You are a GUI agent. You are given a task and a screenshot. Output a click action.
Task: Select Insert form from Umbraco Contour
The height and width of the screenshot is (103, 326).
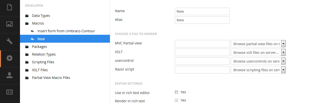[66, 31]
